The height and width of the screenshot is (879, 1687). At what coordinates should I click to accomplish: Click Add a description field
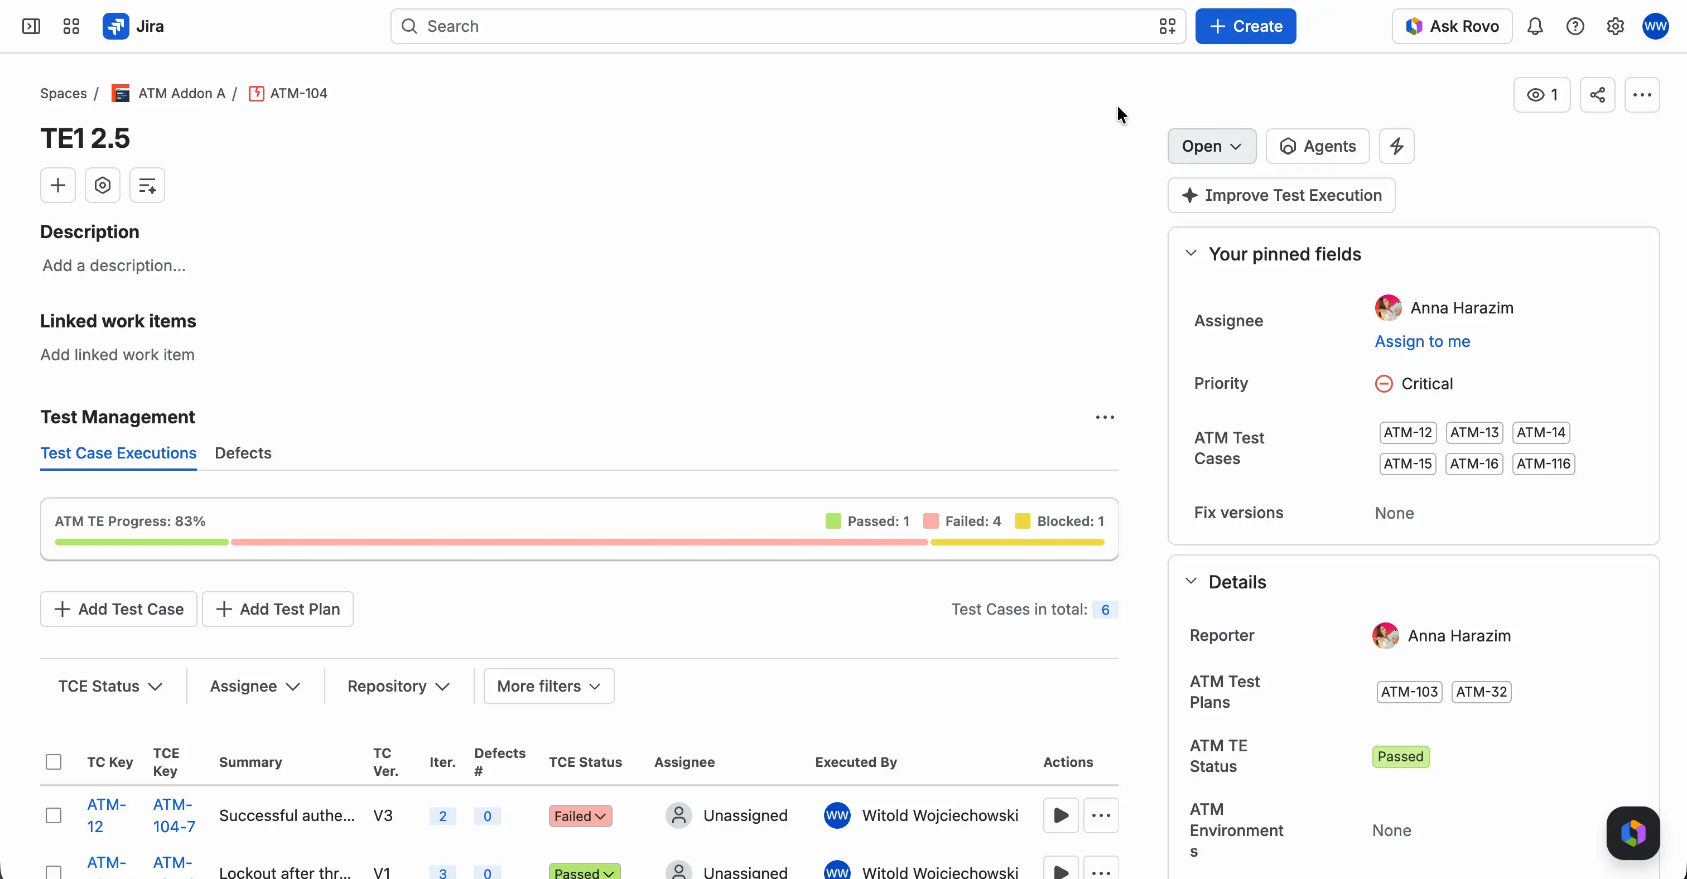114,265
